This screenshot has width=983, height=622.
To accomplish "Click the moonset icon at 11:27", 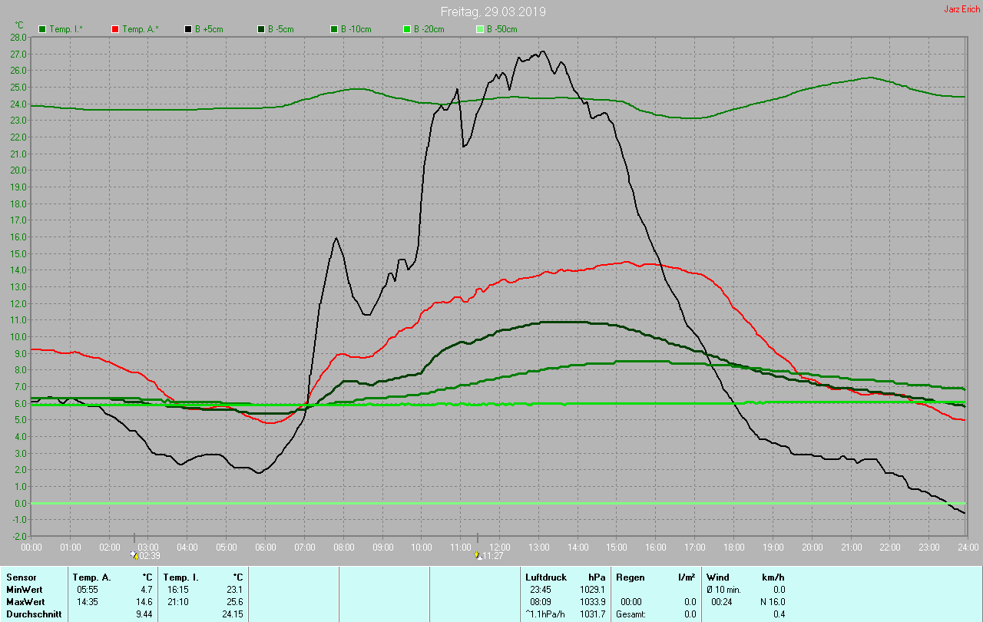I will (x=478, y=554).
